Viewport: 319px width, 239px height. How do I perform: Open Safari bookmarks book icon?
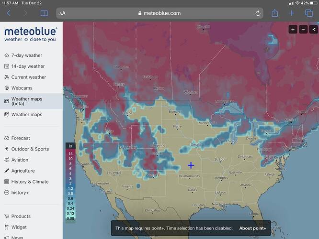pos(44,13)
